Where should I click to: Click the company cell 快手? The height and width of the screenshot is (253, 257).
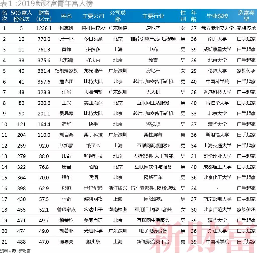click(93, 124)
